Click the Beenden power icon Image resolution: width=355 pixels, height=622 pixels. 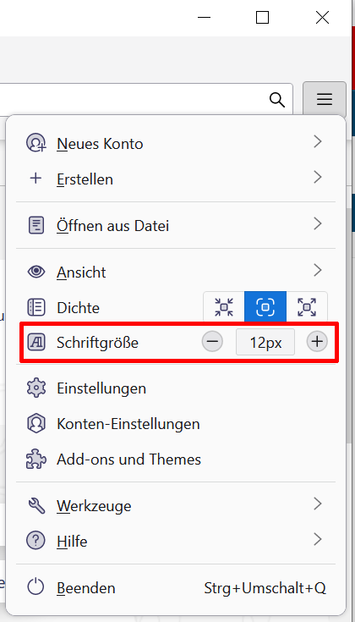click(x=36, y=587)
